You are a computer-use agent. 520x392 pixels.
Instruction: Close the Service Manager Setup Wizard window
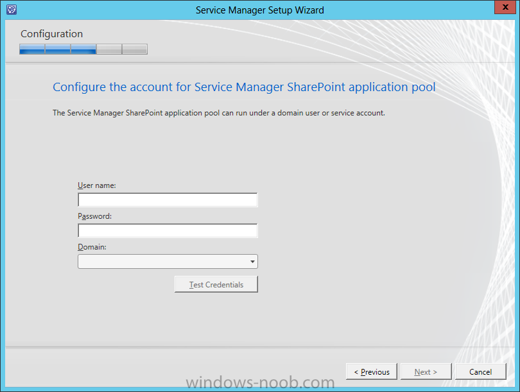[505, 7]
